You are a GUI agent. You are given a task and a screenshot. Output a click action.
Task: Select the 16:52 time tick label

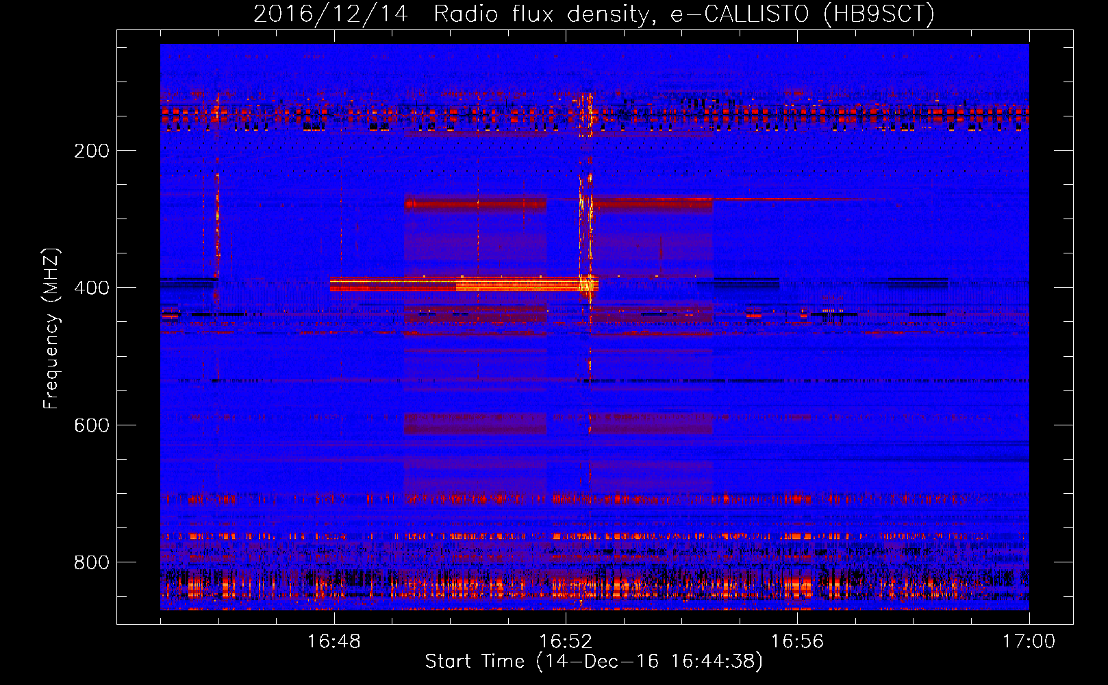click(566, 641)
